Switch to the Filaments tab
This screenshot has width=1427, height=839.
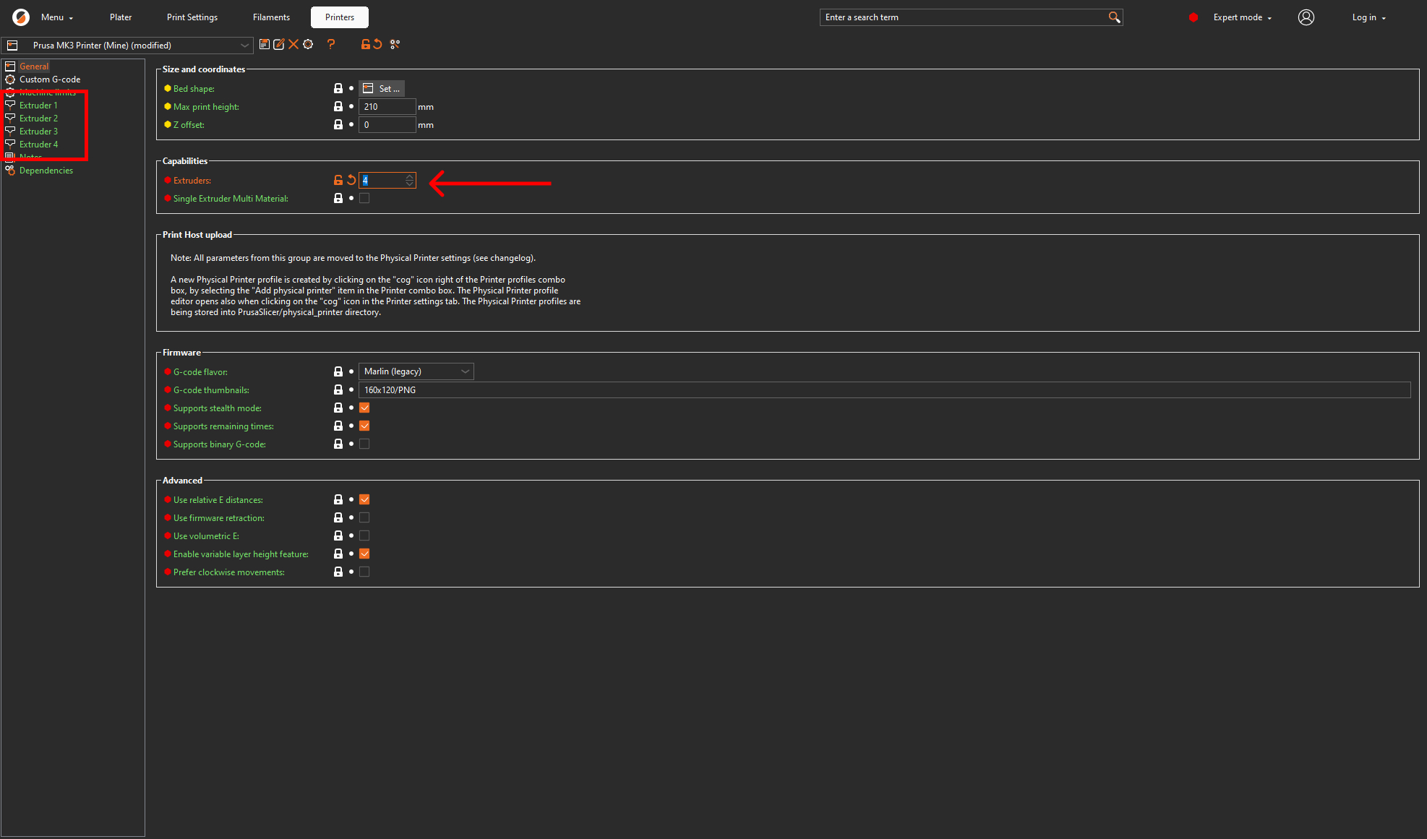pyautogui.click(x=271, y=17)
